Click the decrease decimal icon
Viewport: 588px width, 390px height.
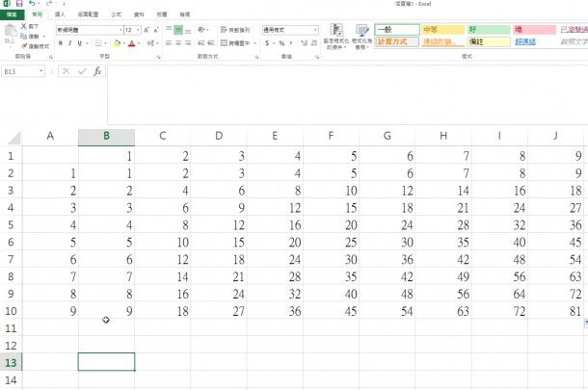point(314,43)
